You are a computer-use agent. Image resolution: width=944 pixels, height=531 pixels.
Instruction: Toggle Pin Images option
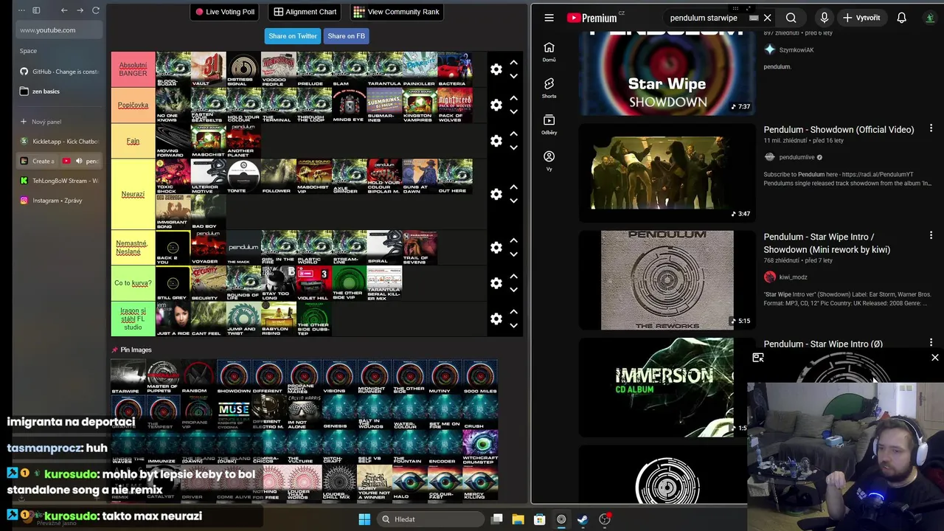click(131, 350)
